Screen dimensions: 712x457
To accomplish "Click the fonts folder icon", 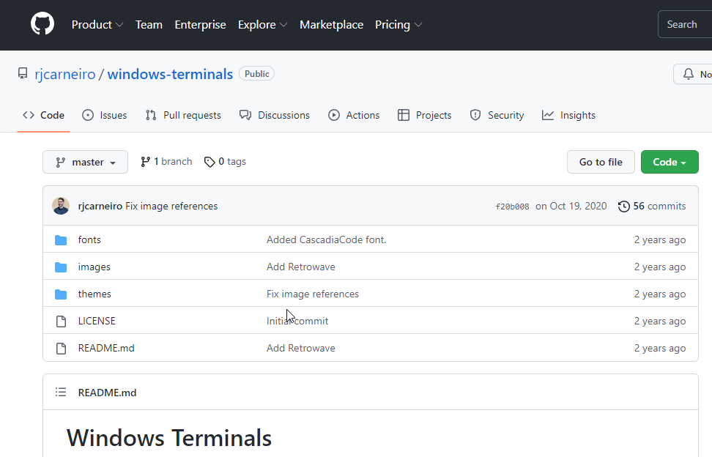I will click(62, 239).
